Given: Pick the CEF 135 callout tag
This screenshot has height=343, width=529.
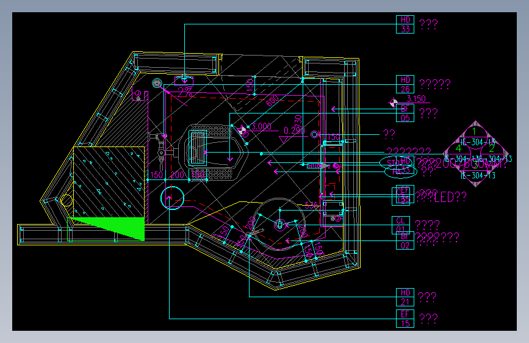Looking at the screenshot, I should pyautogui.click(x=403, y=195).
